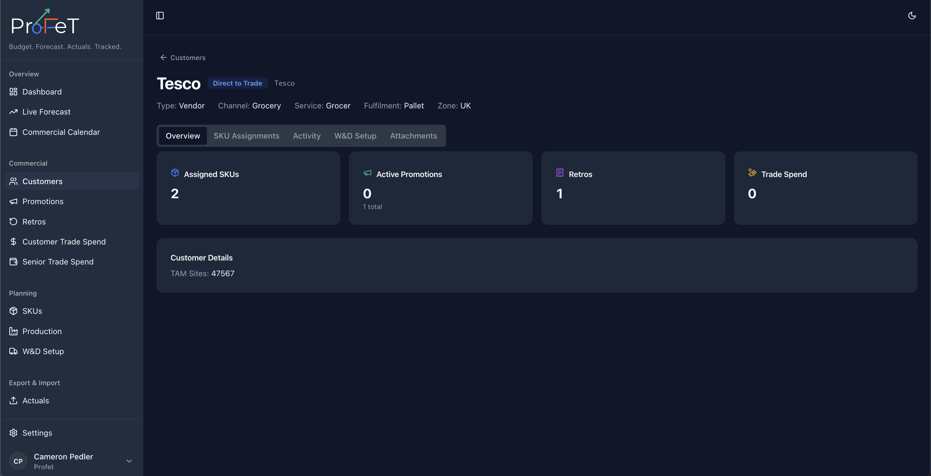Screen dimensions: 931x476
Task: Open the Attachments tab
Action: (x=413, y=135)
